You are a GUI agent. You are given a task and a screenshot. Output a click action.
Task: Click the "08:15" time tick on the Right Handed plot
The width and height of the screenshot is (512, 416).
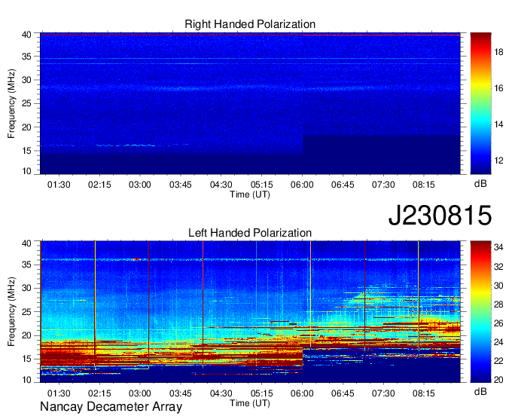point(423,185)
